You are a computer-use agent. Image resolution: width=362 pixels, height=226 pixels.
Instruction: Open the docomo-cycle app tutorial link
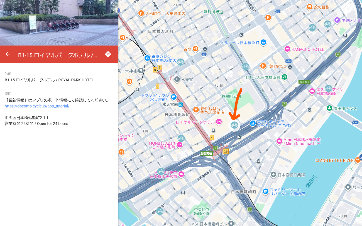click(x=37, y=106)
